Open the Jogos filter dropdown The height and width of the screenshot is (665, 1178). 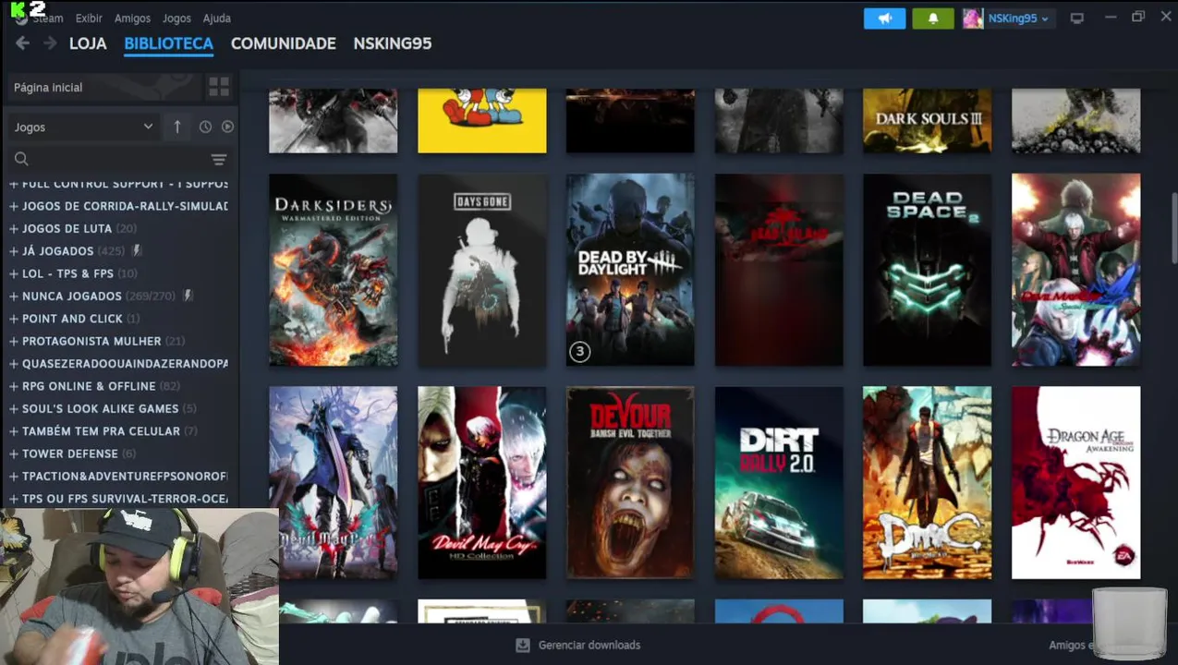coord(83,127)
